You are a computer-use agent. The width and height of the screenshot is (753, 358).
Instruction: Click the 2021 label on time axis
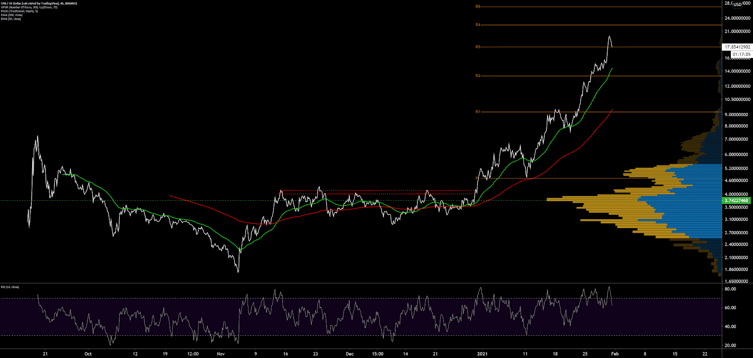click(482, 353)
